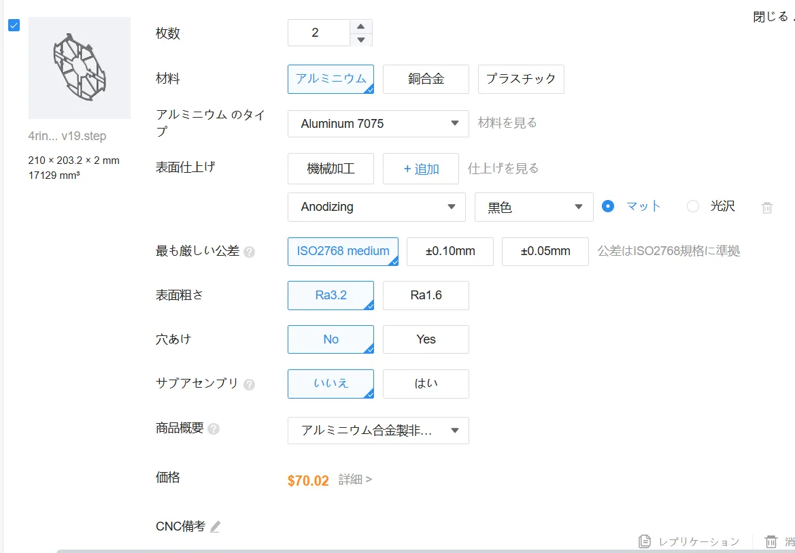
Task: Click the 公差はISO2768規格に準拠 note
Action: click(x=669, y=251)
